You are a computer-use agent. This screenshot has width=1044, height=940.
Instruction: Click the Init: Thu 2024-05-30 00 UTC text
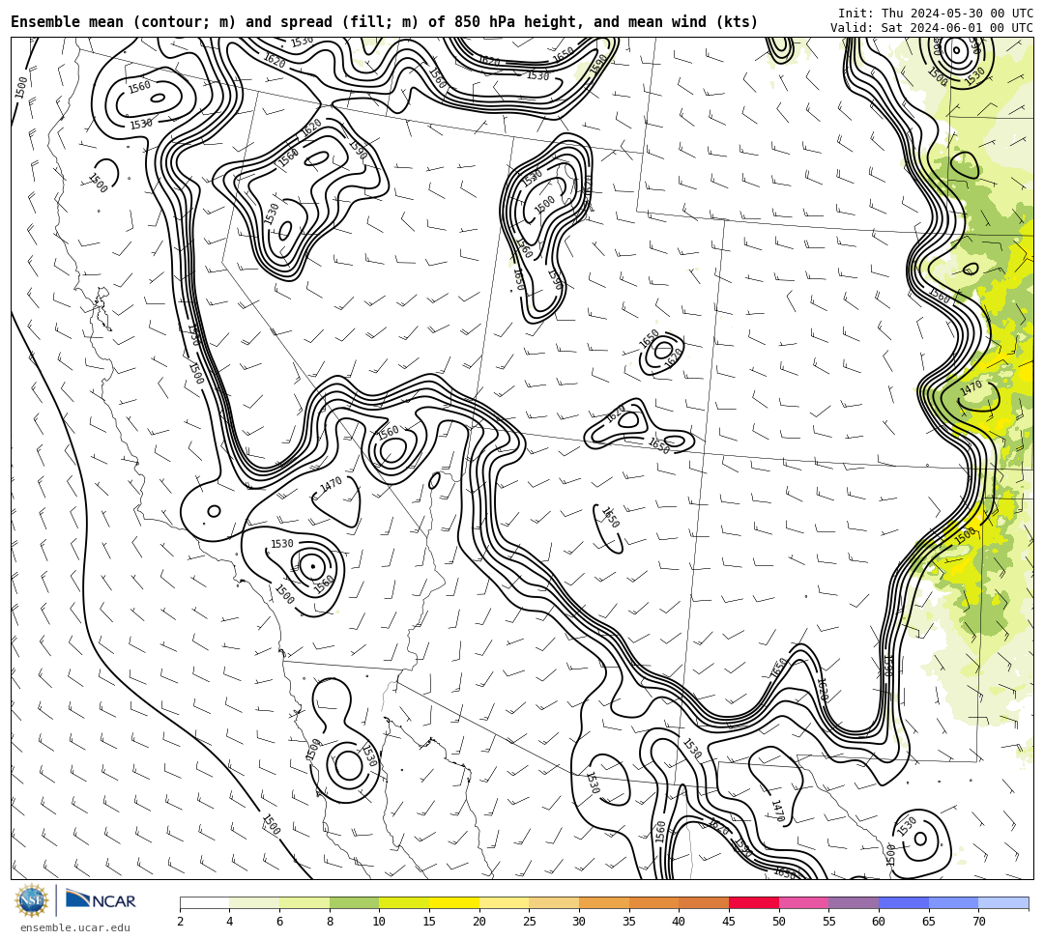pyautogui.click(x=936, y=14)
